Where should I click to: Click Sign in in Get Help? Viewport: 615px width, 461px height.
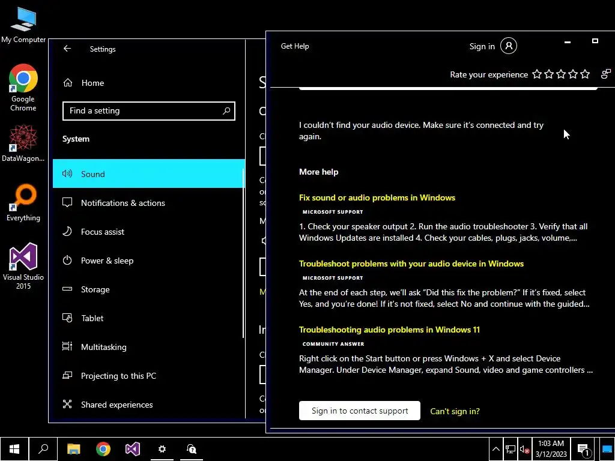[482, 46]
